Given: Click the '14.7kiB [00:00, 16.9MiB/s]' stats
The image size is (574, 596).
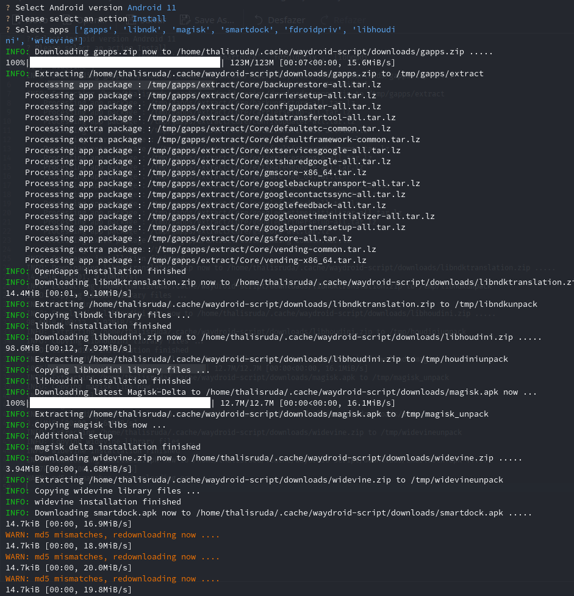Looking at the screenshot, I should tap(68, 525).
